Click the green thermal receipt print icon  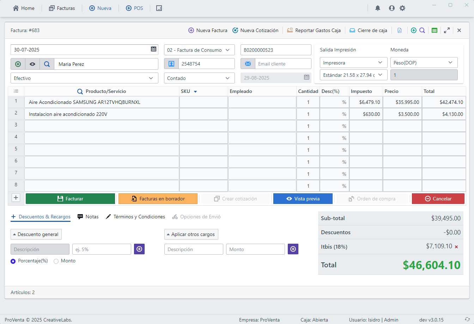tap(435, 30)
